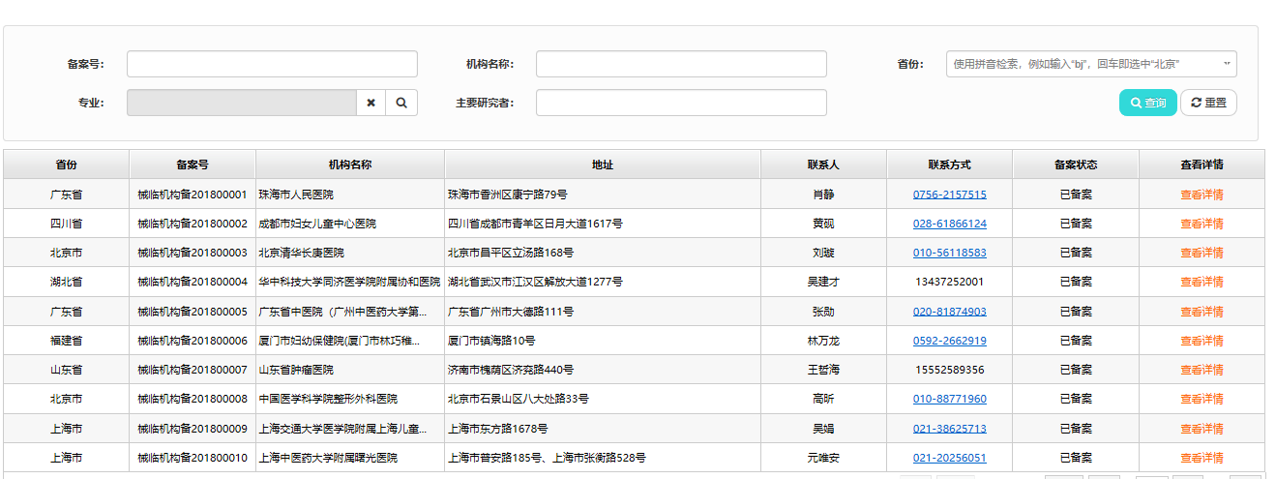Click the 备案状态 column header
This screenshot has width=1276, height=479.
[1075, 165]
